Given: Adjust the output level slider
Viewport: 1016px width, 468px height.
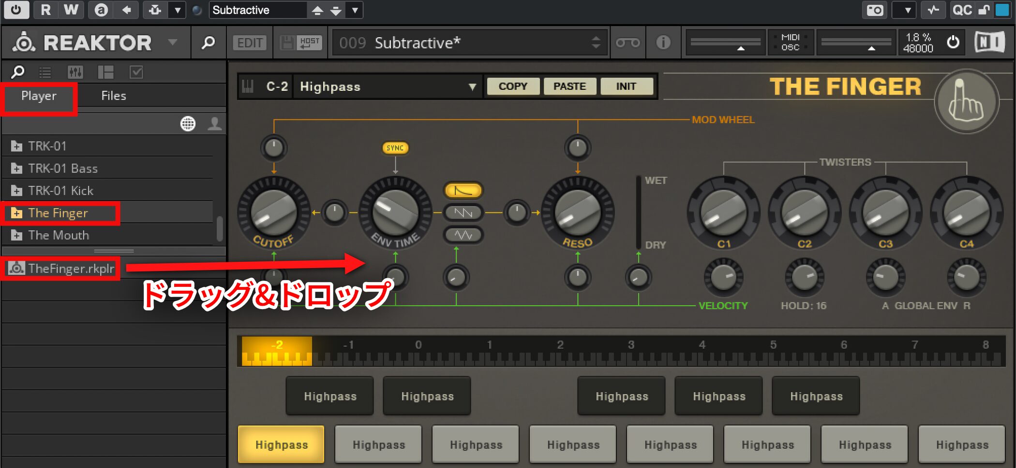Looking at the screenshot, I should [856, 43].
